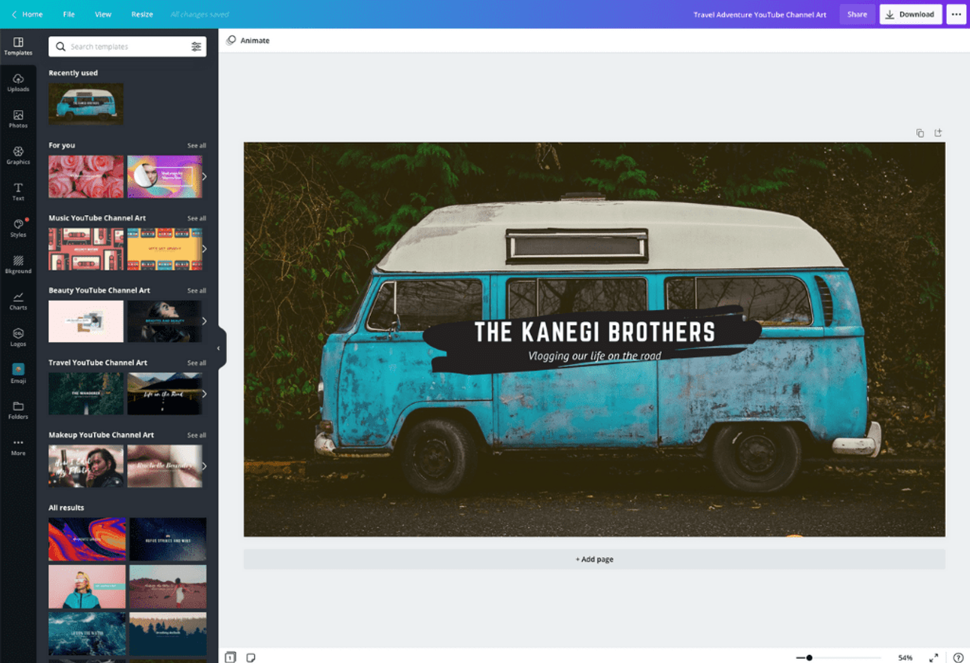Open the template search filter options
This screenshot has width=970, height=663.
pos(196,46)
